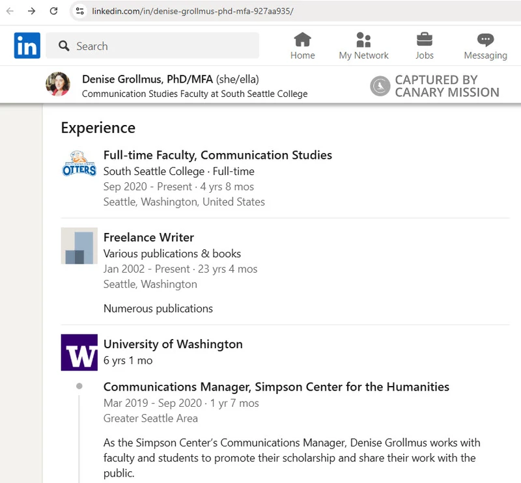Click South Seattle College · Full-time
Image resolution: width=521 pixels, height=483 pixels.
(178, 171)
